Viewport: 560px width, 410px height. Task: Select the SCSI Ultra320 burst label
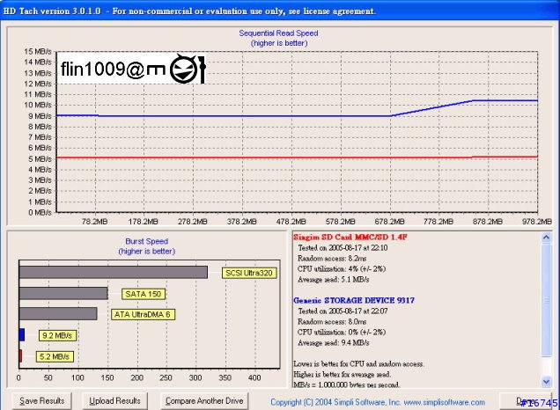point(249,273)
